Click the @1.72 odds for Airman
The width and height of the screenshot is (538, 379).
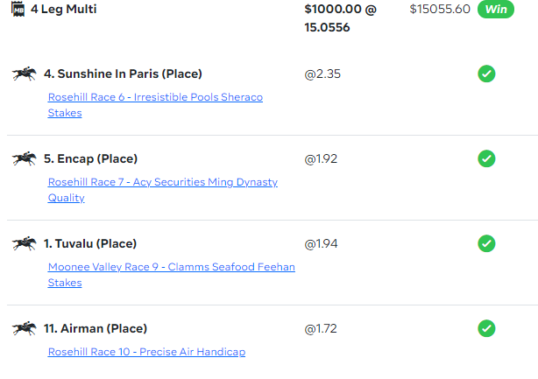click(321, 328)
